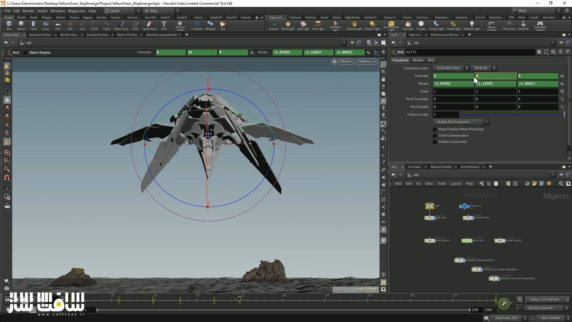Create a Torus from the shelf
572x322 pixels.
tap(46, 26)
